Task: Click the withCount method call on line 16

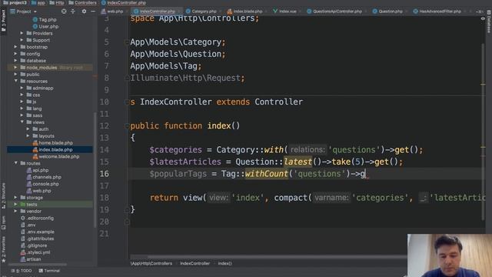Action: click(266, 174)
